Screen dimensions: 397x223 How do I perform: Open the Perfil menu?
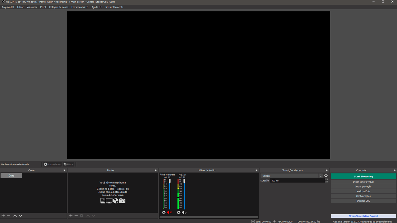[x=43, y=7]
